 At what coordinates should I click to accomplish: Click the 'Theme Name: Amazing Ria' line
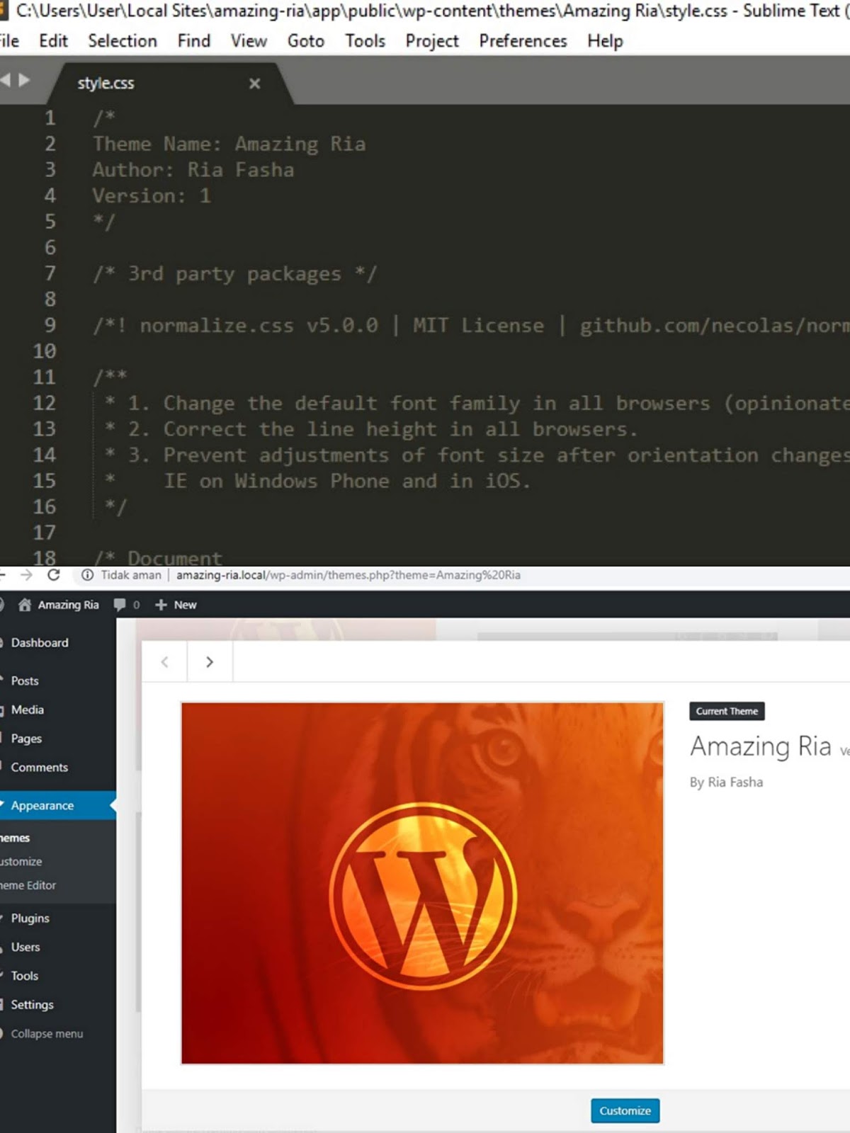[x=229, y=144]
